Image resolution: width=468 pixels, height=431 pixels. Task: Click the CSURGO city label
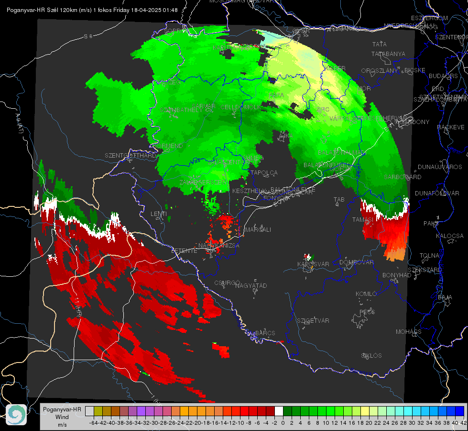pos(227,283)
